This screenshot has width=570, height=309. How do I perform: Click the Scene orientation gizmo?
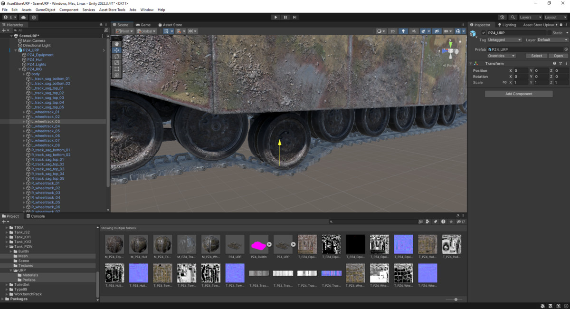point(450,51)
